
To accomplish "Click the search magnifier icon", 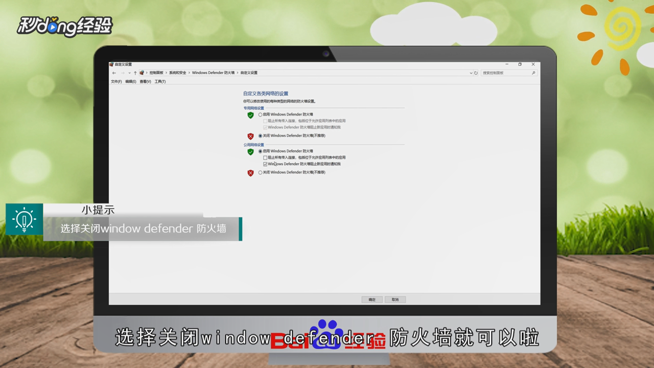I will pos(533,73).
